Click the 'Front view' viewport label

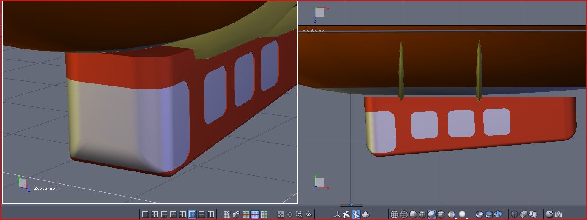[x=313, y=31]
